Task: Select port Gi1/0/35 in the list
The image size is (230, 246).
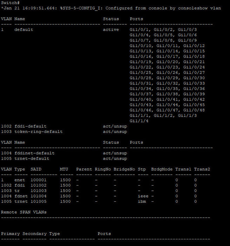Action: (167, 89)
